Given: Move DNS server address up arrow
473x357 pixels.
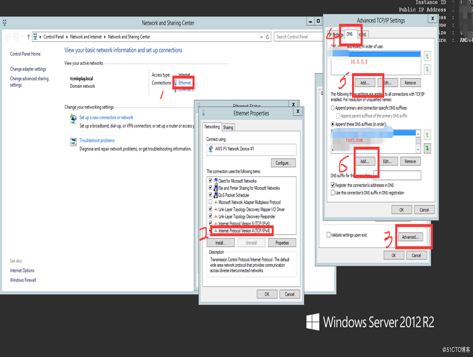Looking at the screenshot, I should pos(427,56).
